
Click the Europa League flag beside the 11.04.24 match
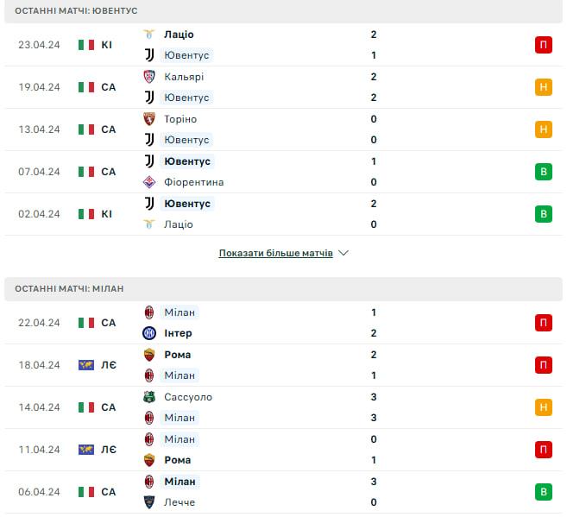[x=86, y=450]
